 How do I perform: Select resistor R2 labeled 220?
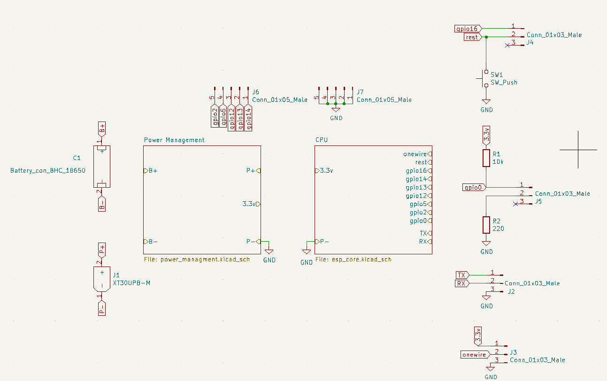[486, 226]
